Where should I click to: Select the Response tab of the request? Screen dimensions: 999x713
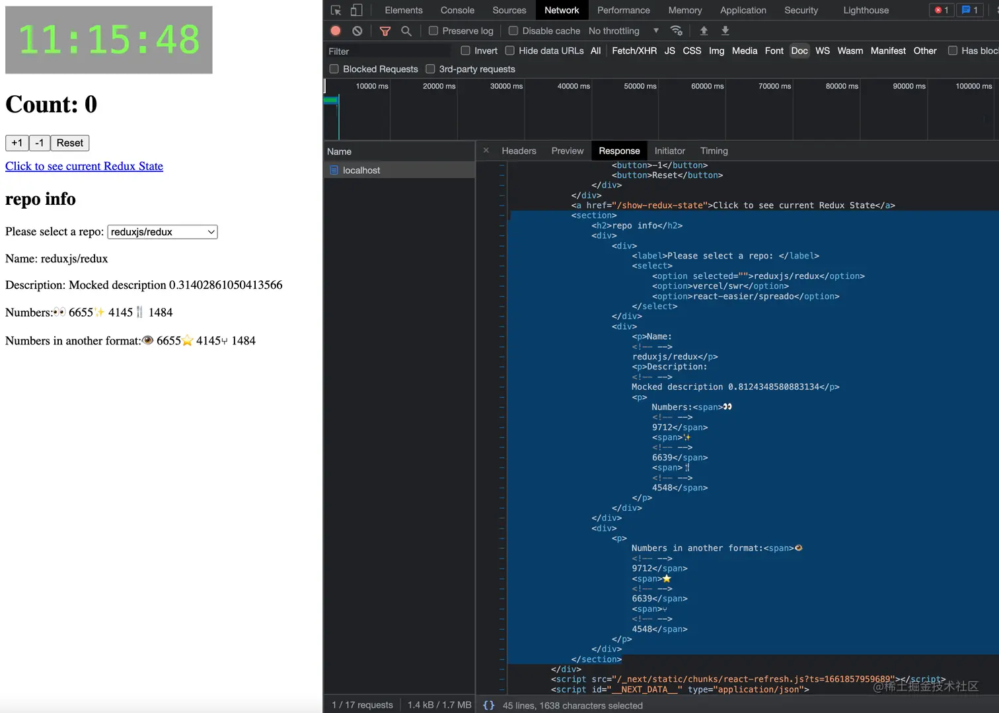pos(619,151)
